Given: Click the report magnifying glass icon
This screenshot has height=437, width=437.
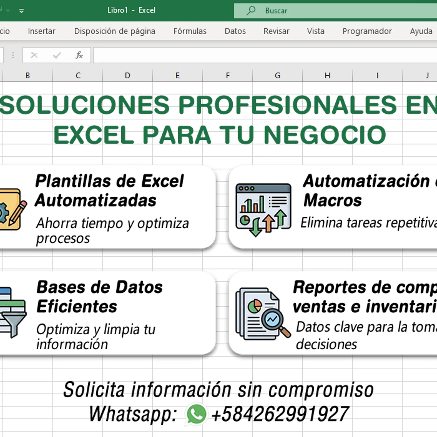Looking at the screenshot, I should (x=263, y=314).
